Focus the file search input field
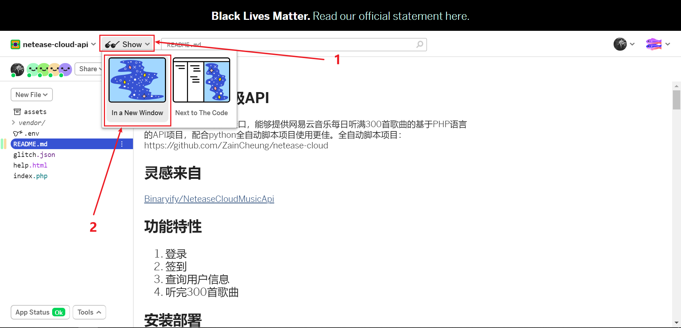This screenshot has width=681, height=328. pos(294,45)
